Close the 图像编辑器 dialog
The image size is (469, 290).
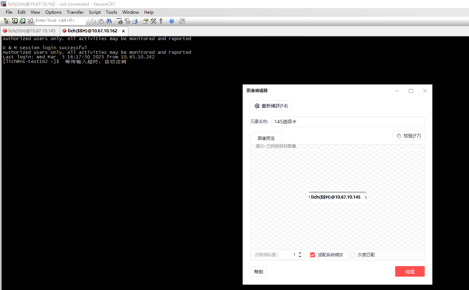point(425,91)
